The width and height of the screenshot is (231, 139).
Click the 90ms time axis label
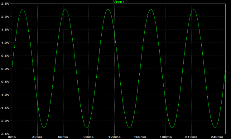click(x=89, y=137)
